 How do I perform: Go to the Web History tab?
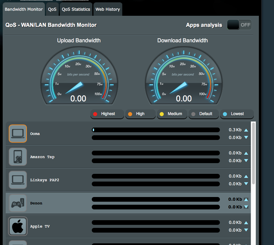click(108, 9)
